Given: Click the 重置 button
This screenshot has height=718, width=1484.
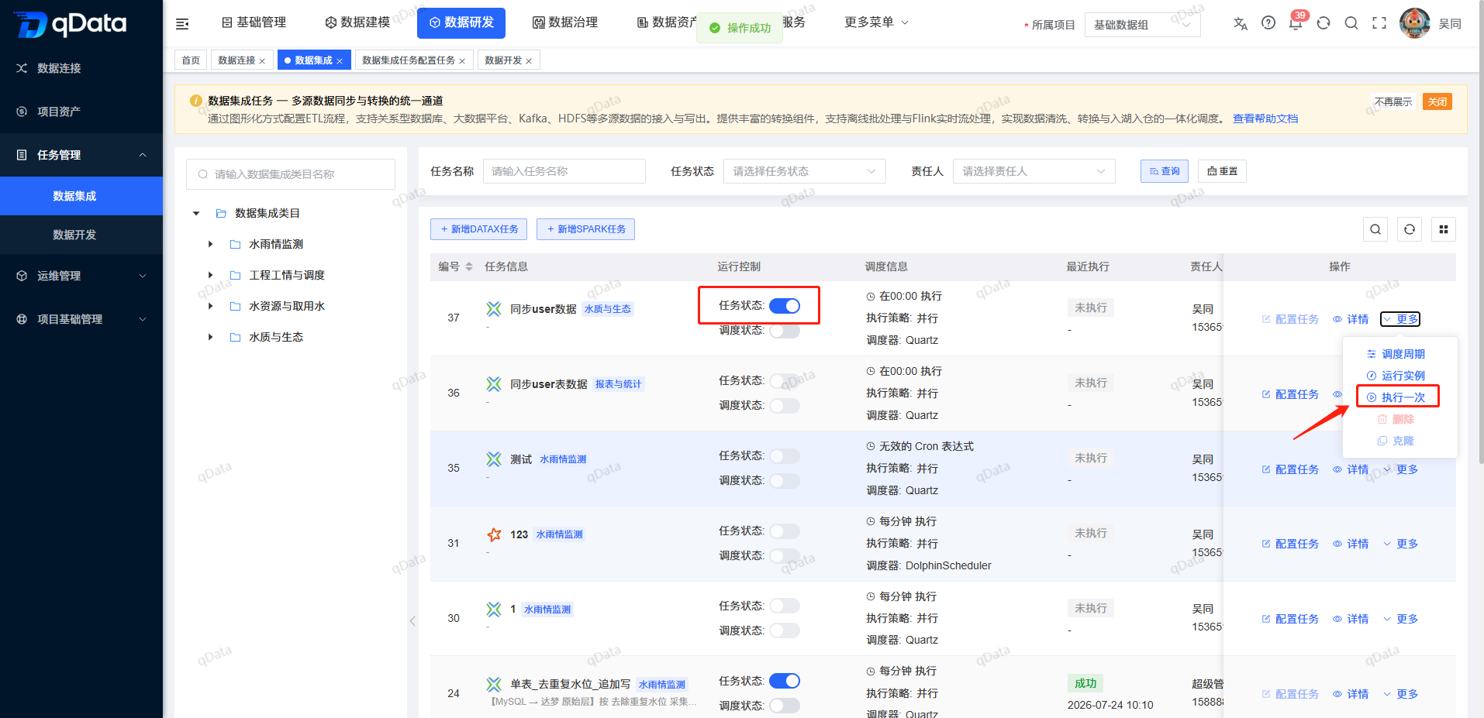Looking at the screenshot, I should pyautogui.click(x=1223, y=171).
